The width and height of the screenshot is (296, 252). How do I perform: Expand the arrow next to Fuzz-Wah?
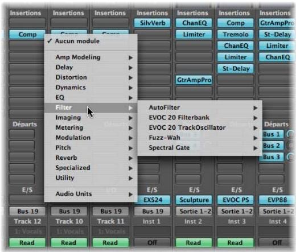pyautogui.click(x=256, y=138)
